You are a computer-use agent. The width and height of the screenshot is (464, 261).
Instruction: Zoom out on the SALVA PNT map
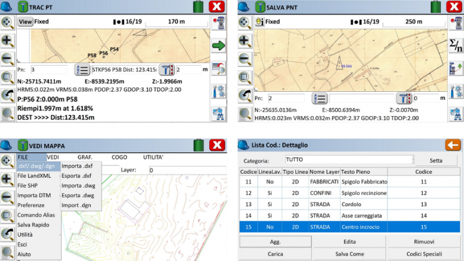click(245, 59)
